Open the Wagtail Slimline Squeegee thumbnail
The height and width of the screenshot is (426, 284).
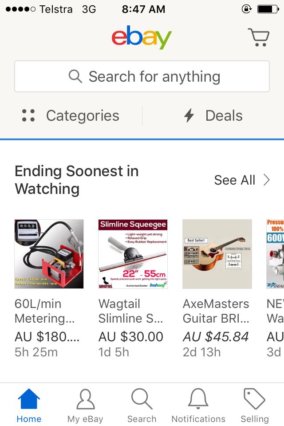(133, 254)
